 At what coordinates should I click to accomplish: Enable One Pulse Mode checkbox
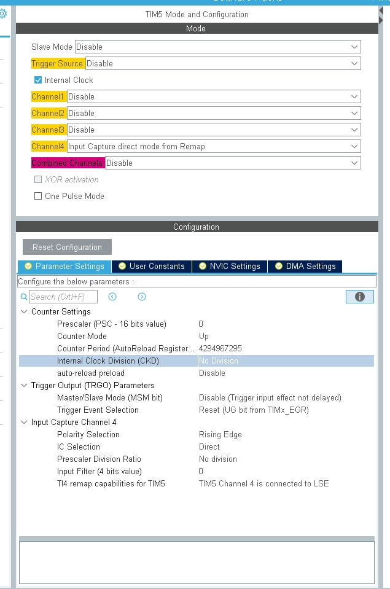coord(38,196)
